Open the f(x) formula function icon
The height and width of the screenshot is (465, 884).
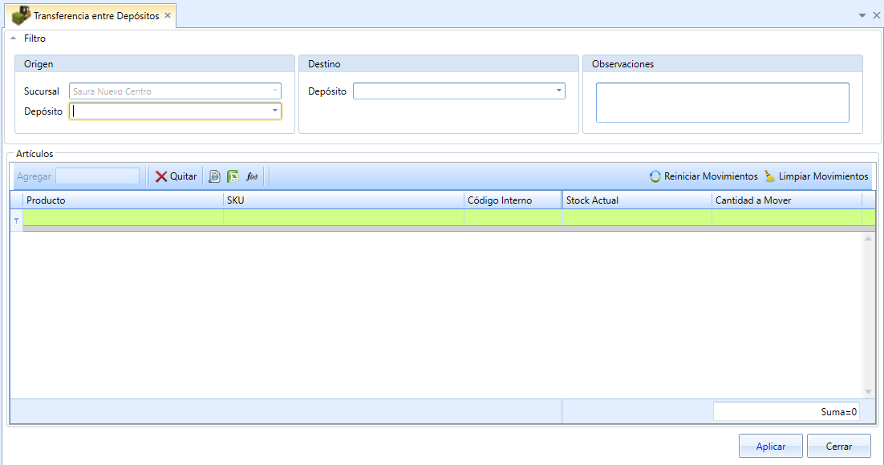(x=251, y=176)
